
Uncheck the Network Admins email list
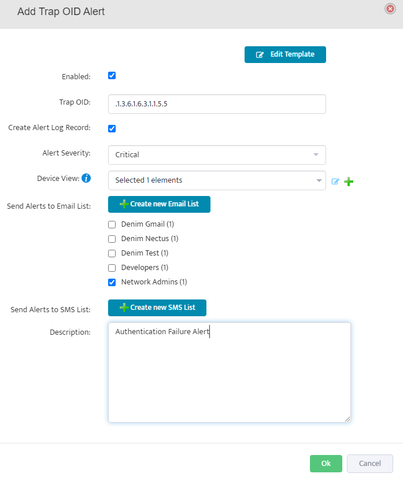(x=112, y=282)
